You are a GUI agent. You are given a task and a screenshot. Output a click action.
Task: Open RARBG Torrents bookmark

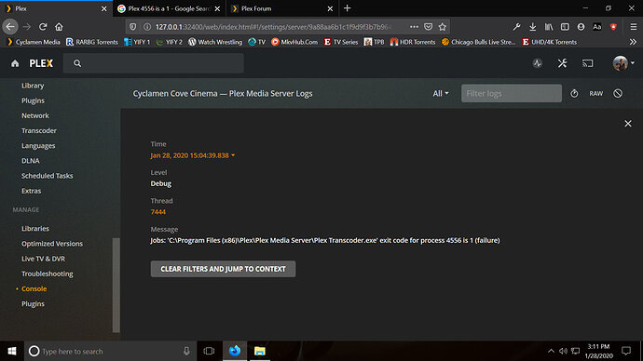(x=92, y=42)
